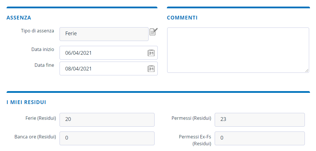Image resolution: width=316 pixels, height=151 pixels.
Task: Open the Data fine calendar picker
Action: pos(151,69)
